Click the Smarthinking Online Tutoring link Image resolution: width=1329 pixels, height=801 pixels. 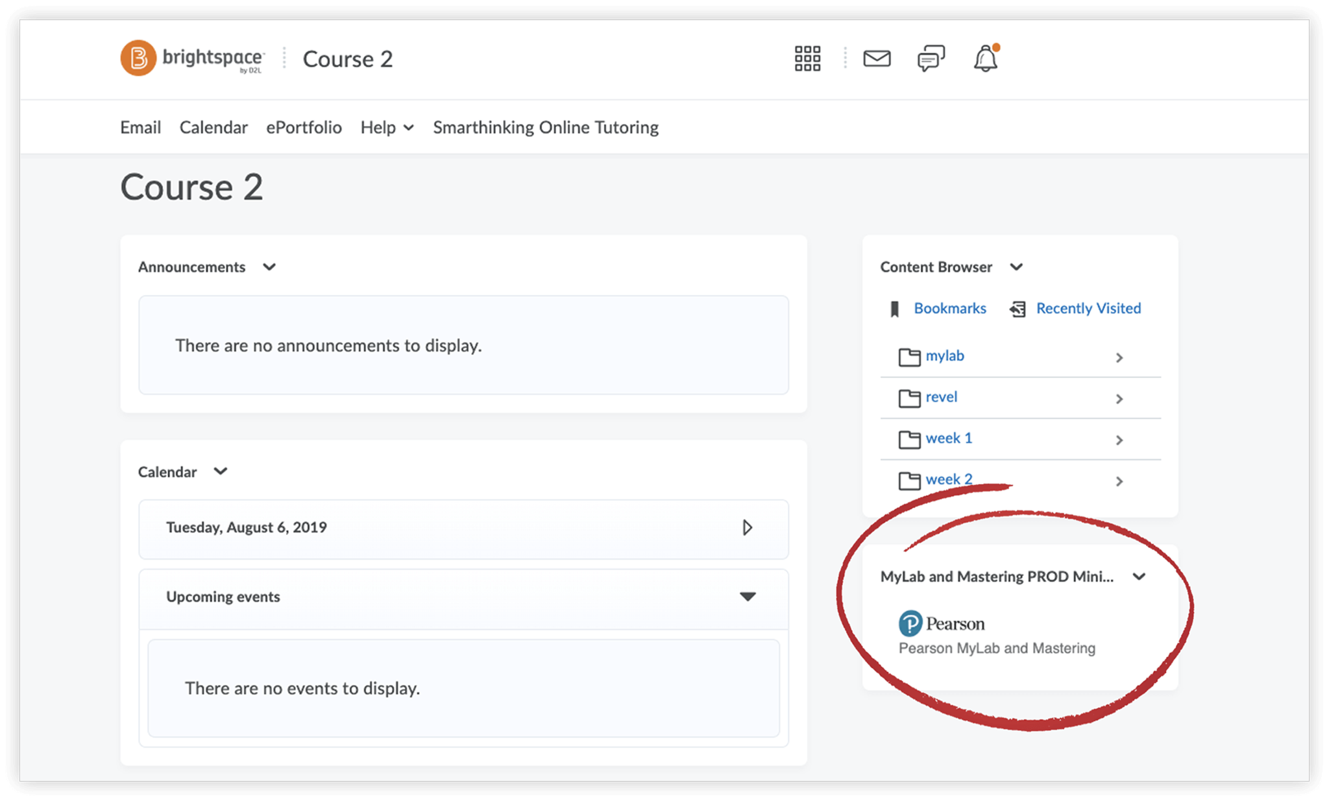coord(546,128)
